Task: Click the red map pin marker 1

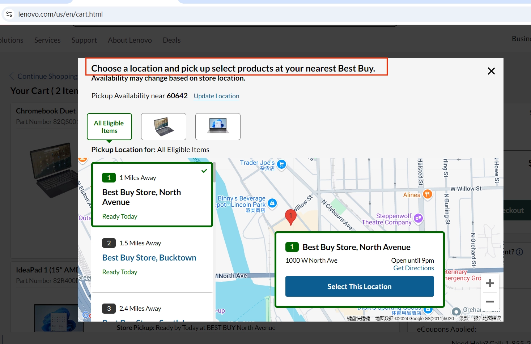Action: pyautogui.click(x=291, y=217)
